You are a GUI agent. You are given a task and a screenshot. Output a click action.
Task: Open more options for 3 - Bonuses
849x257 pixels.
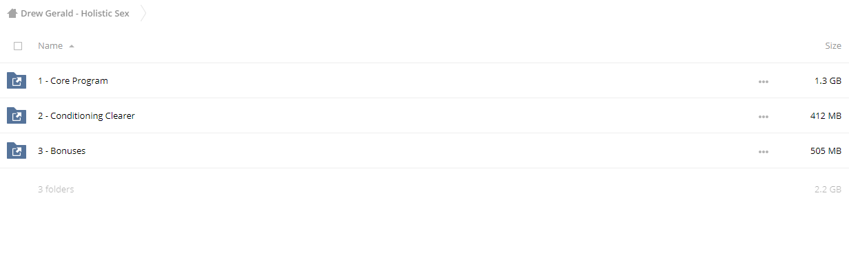(763, 152)
